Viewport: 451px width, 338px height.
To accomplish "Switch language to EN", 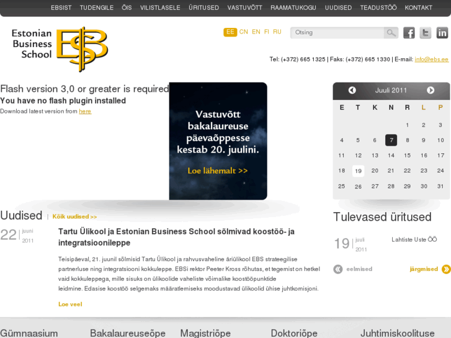I will tap(256, 32).
